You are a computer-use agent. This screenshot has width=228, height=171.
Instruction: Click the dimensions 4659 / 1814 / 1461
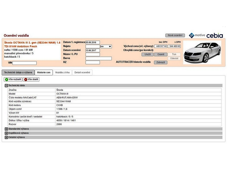66,120
